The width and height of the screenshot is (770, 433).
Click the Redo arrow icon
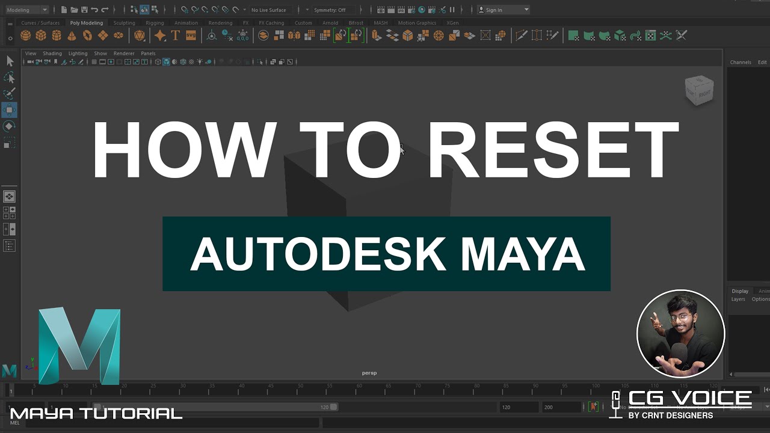[105, 10]
